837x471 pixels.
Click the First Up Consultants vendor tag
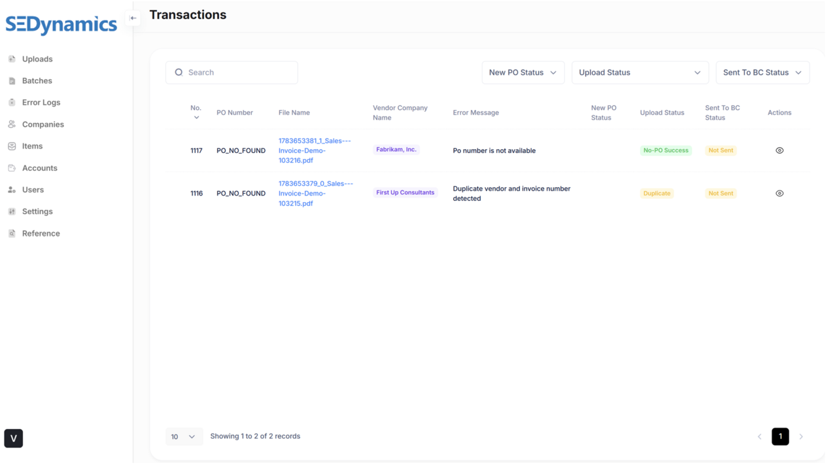[x=405, y=193]
